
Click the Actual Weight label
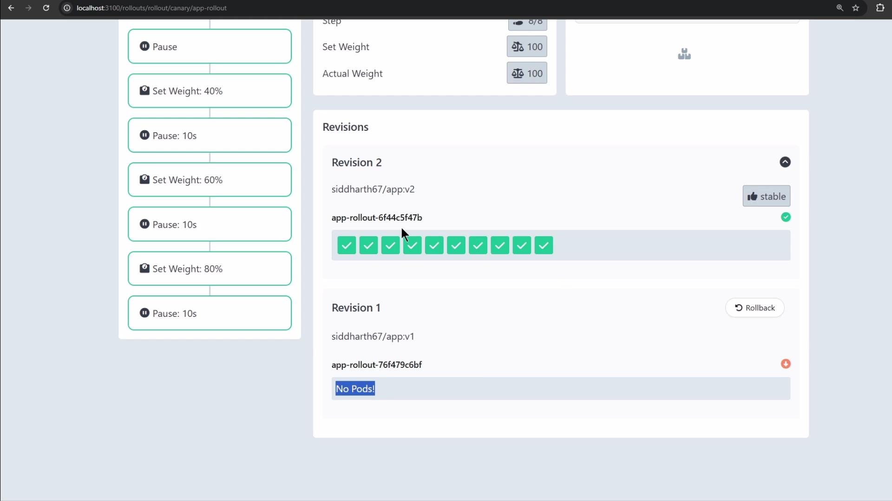coord(353,74)
